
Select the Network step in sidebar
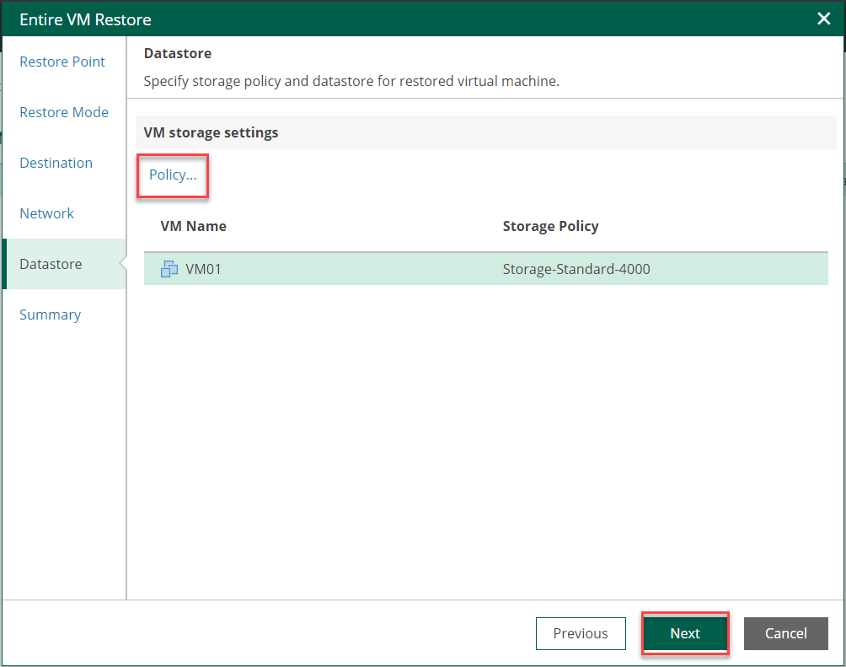(x=47, y=213)
